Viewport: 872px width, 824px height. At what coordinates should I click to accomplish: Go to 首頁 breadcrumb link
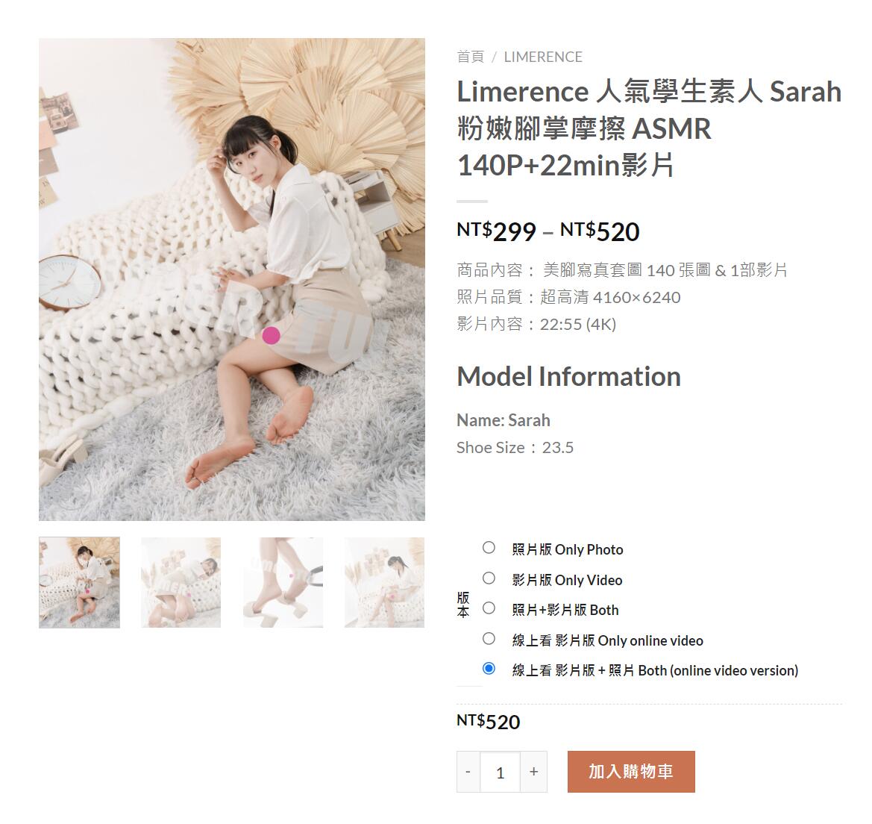point(471,57)
